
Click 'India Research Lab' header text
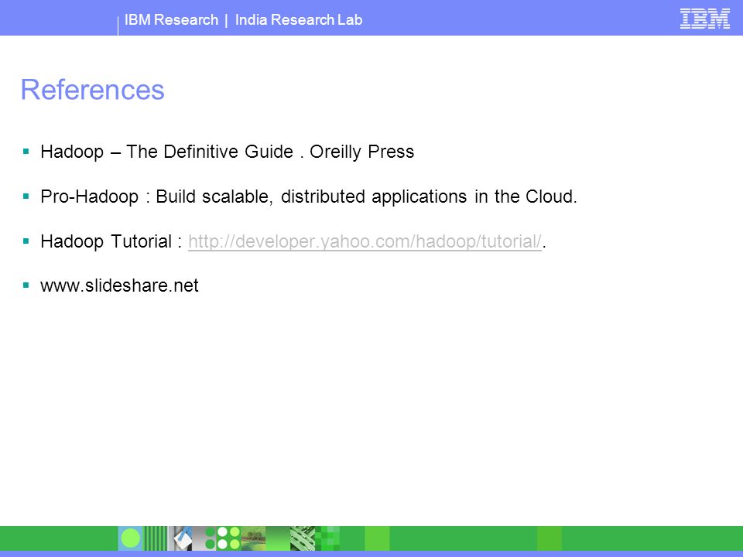299,20
